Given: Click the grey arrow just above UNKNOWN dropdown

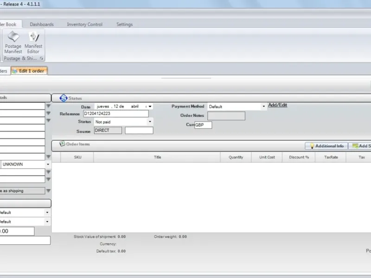Looking at the screenshot, I should coord(48,157).
